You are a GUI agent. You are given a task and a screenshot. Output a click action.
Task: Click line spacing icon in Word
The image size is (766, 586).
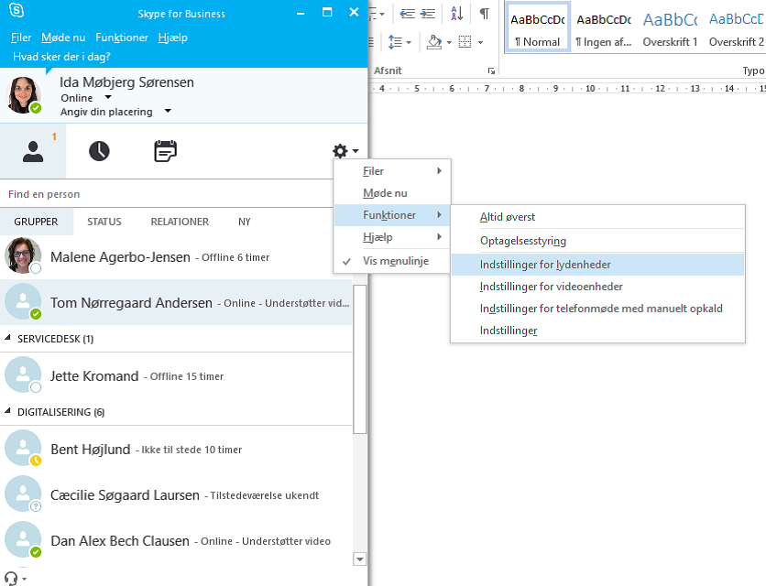click(395, 42)
